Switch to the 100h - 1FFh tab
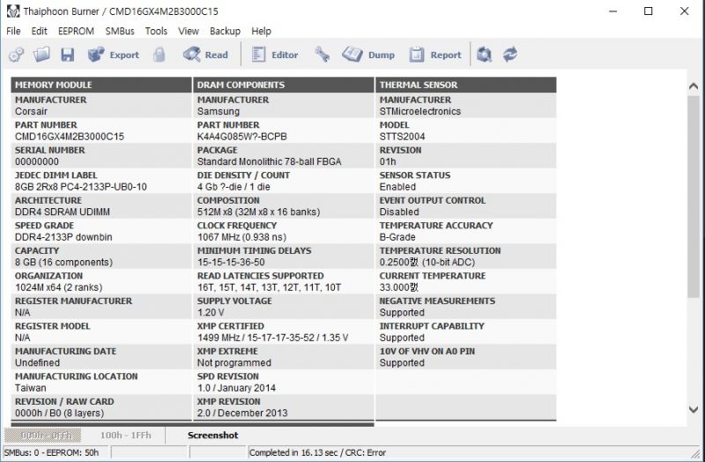 [x=125, y=435]
